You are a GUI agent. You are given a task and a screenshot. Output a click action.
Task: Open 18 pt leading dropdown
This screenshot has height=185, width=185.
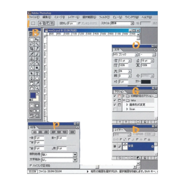(152, 61)
